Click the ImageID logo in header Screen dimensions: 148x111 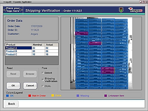pyautogui.click(x=136, y=10)
